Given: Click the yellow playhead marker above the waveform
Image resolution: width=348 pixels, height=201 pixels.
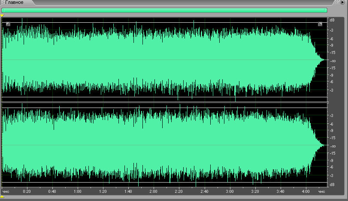Looking at the screenshot, I should pos(2,16).
